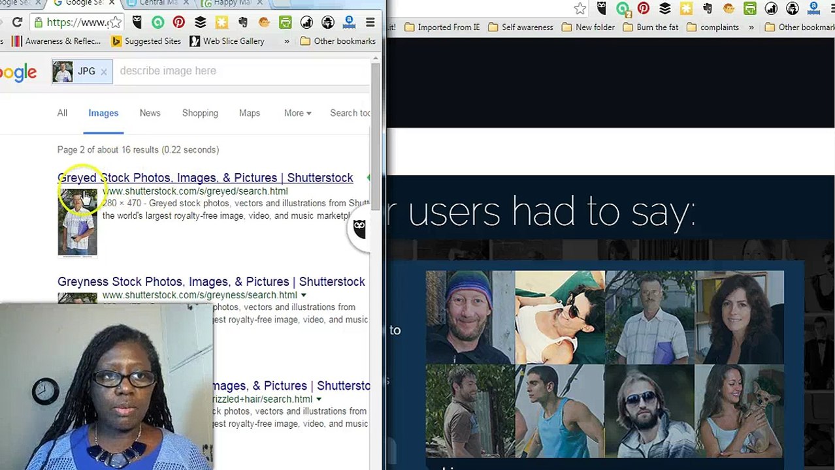Click www.shutterstock.com/s/greyed/search.html URL text

click(x=195, y=191)
